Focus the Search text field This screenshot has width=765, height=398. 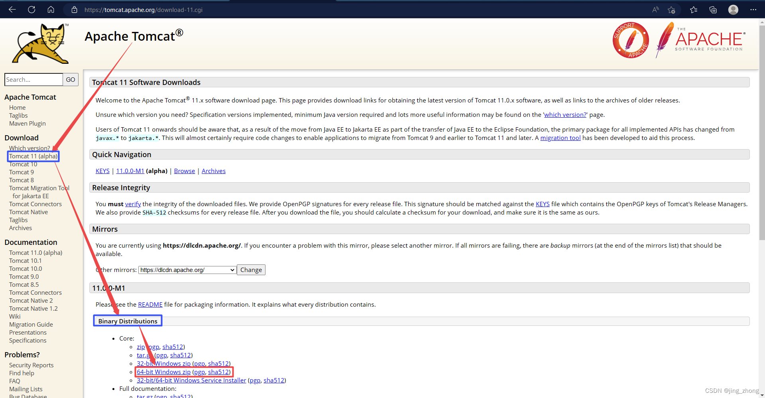pos(33,79)
